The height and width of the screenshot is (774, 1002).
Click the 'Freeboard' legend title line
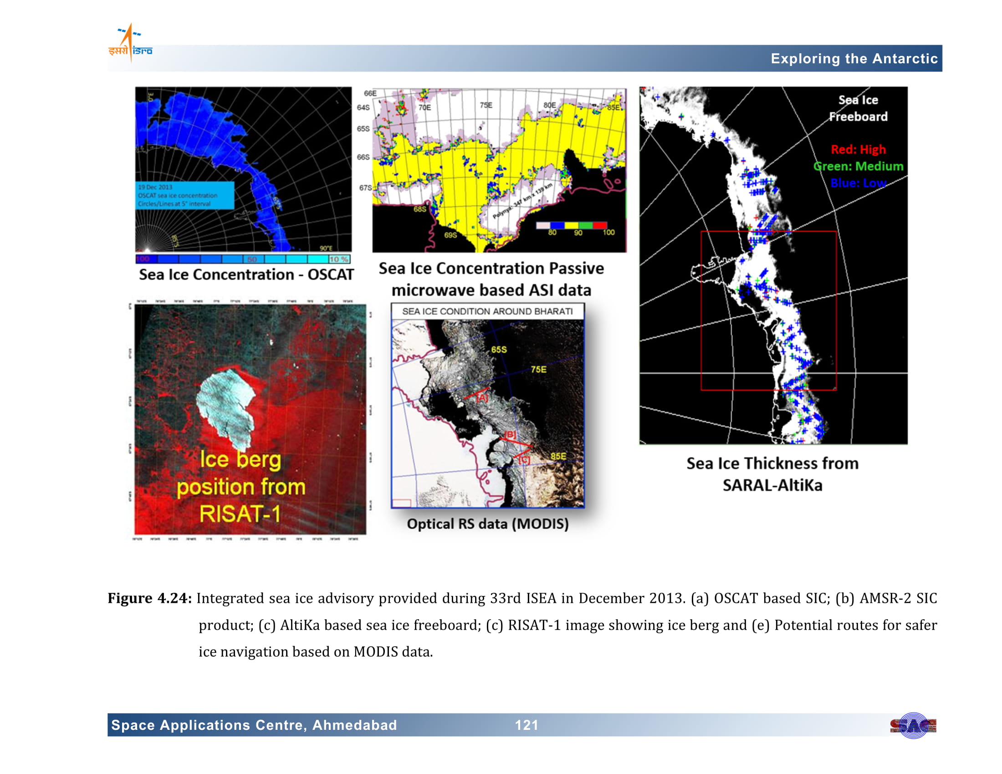[x=858, y=117]
